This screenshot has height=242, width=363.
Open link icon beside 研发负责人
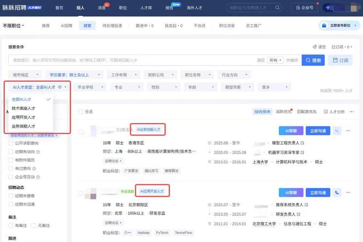click(299, 214)
